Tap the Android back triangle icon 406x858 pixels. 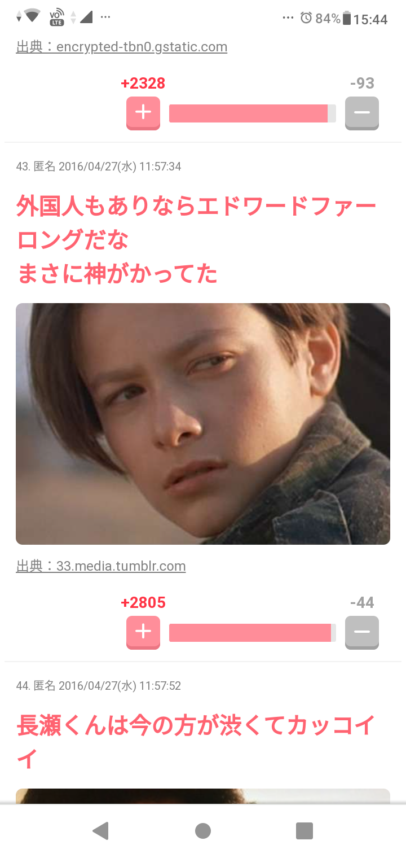(x=100, y=831)
